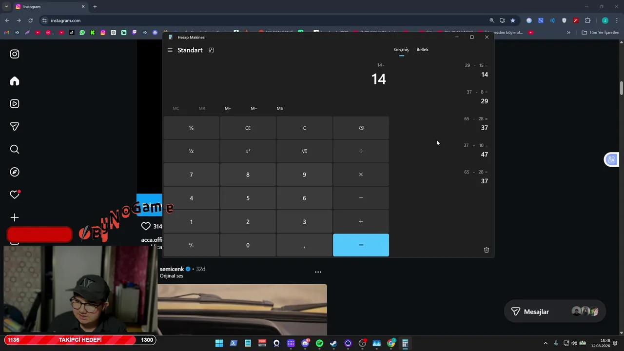The width and height of the screenshot is (624, 351).
Task: Switch to the Geçmiş history tab
Action: (x=401, y=50)
